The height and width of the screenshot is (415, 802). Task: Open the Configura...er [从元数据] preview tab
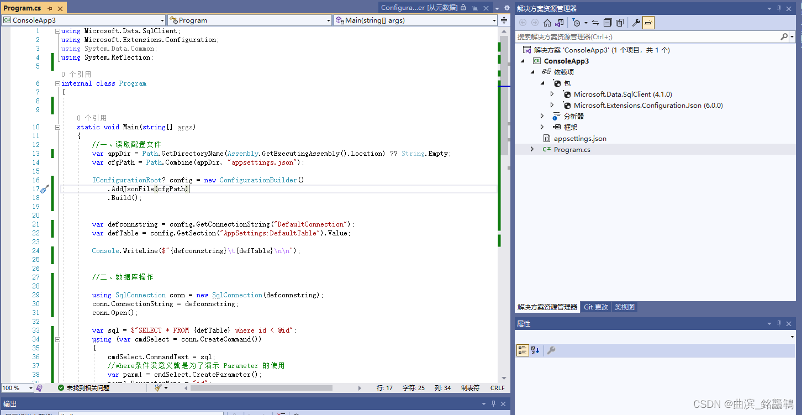click(x=419, y=8)
